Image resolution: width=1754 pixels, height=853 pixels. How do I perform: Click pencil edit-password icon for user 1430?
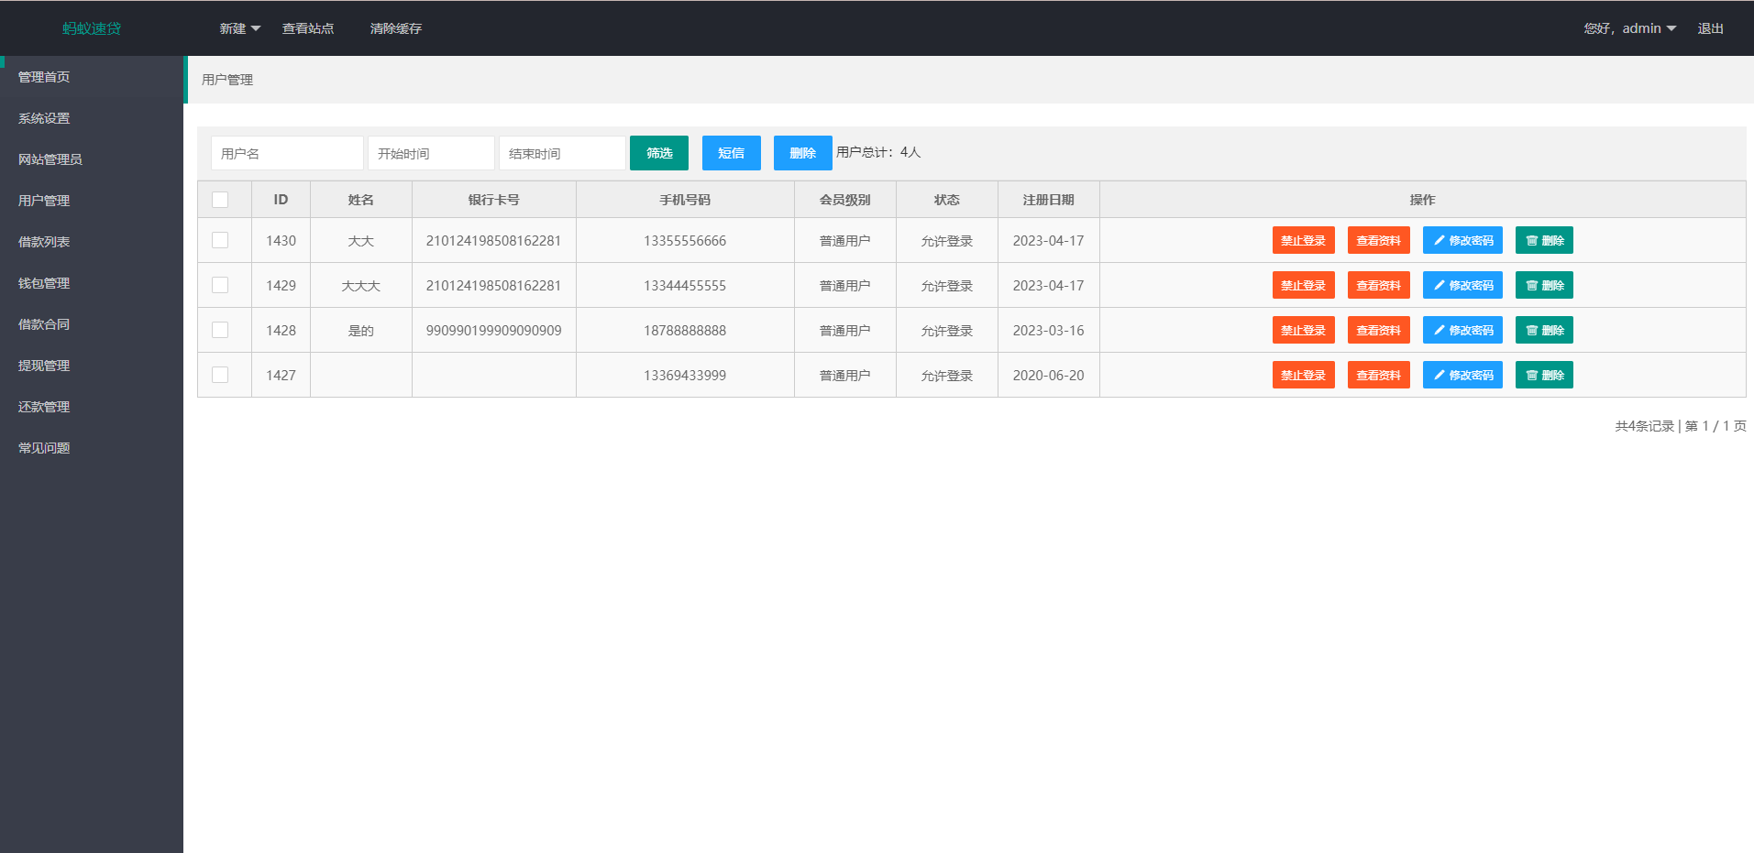click(x=1440, y=241)
